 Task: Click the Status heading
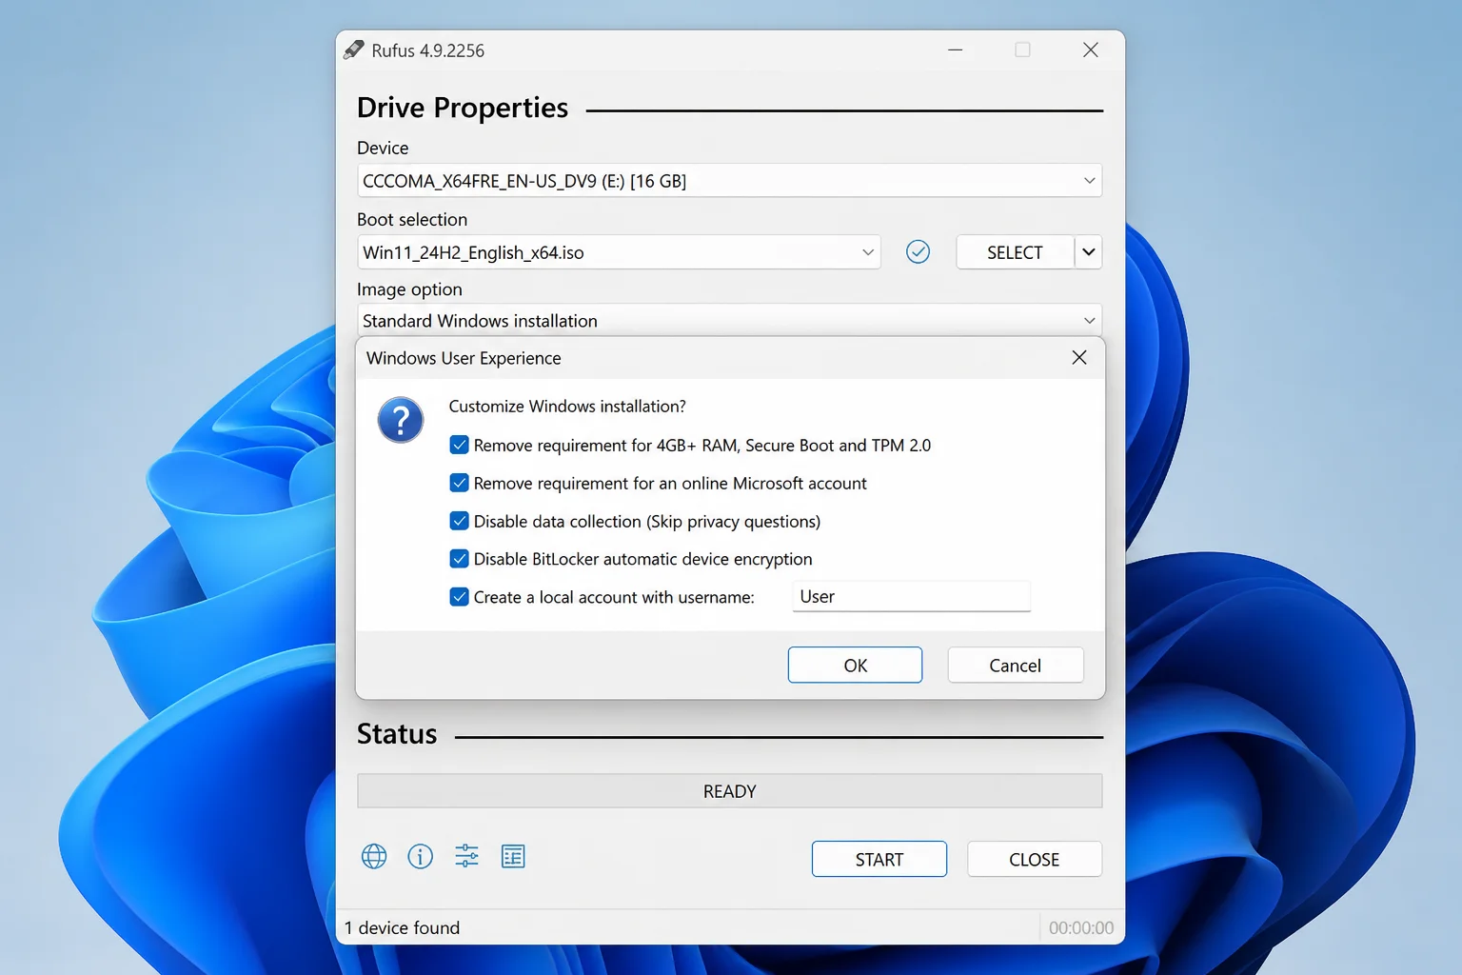point(397,734)
